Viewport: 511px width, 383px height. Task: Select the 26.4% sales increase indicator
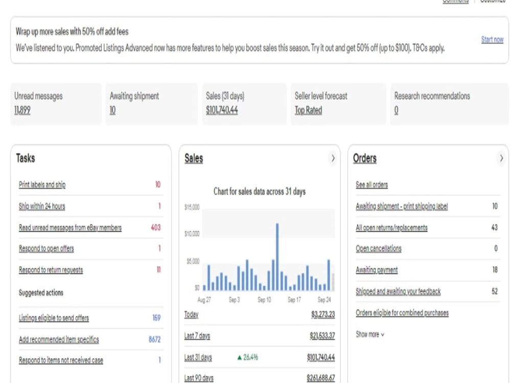point(248,357)
